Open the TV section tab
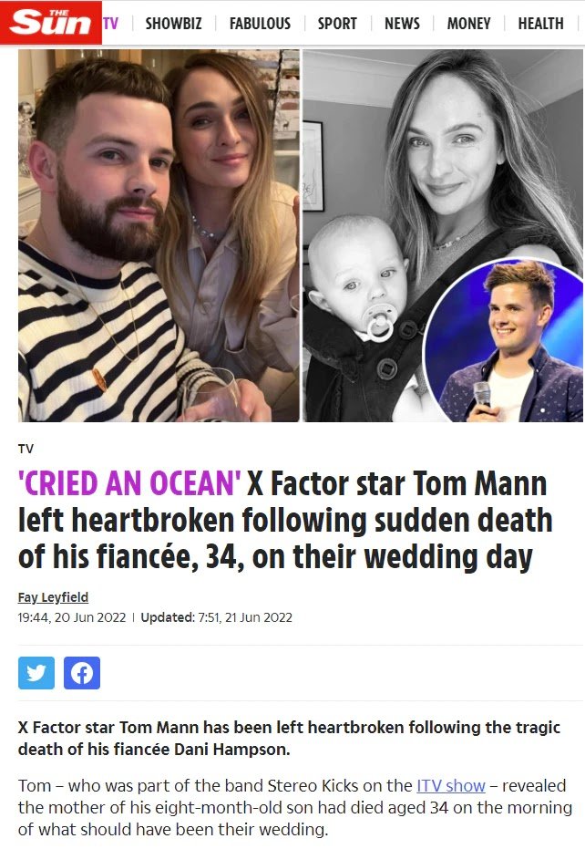Viewport: 585px width, 849px height. 110,24
